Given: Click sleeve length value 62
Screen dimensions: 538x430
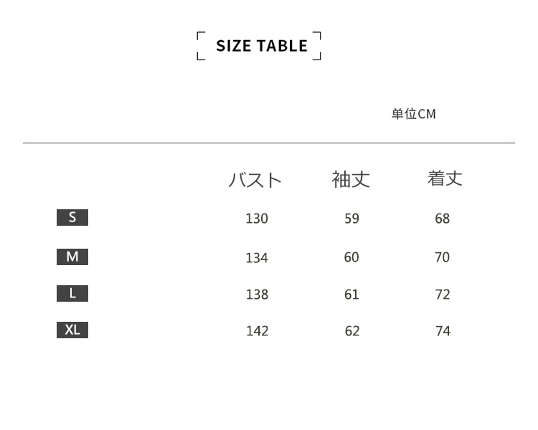Looking at the screenshot, I should 351,331.
